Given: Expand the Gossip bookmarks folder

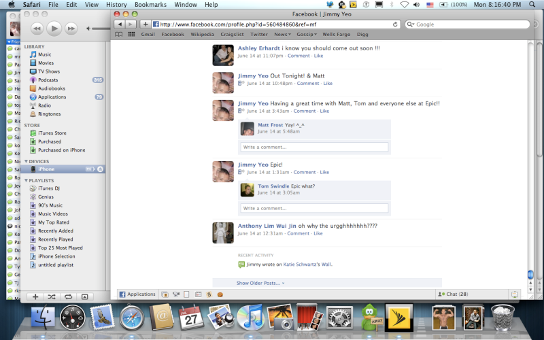Looking at the screenshot, I should pyautogui.click(x=307, y=35).
